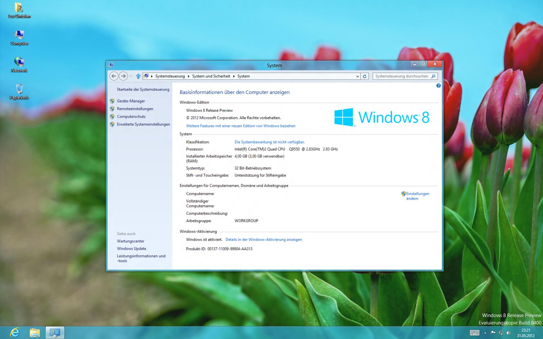Image resolution: width=543 pixels, height=339 pixels.
Task: Click the Windows 8 logo image
Action: 382,117
